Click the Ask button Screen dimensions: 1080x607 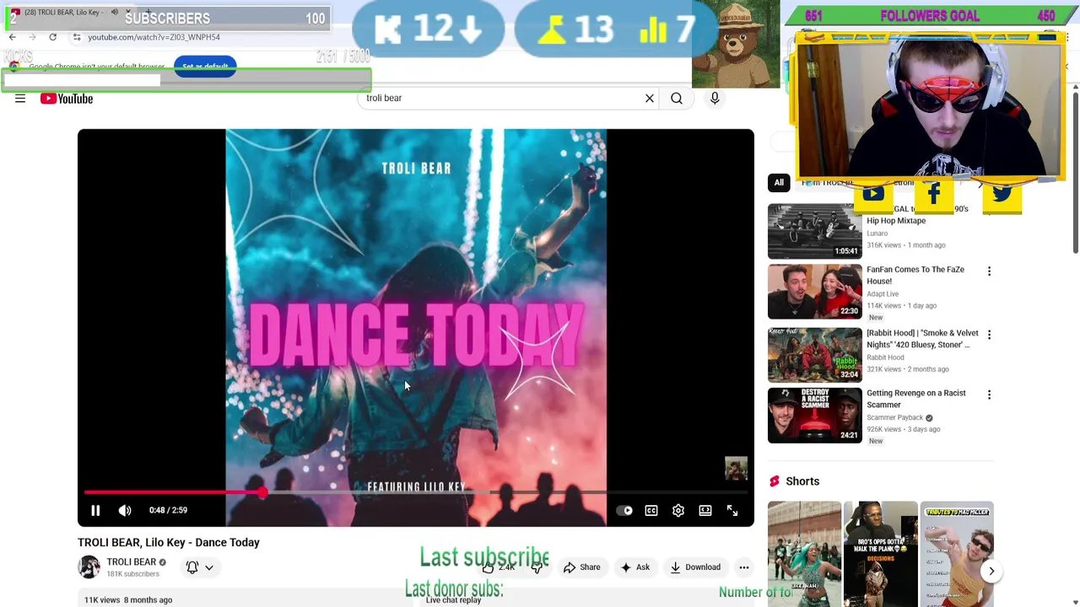[x=634, y=567]
